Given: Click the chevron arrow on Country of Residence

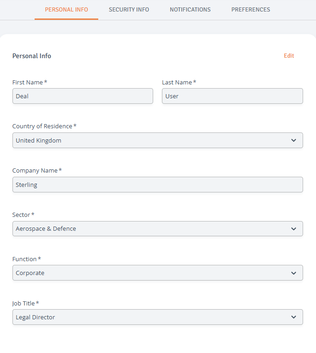Looking at the screenshot, I should [293, 140].
